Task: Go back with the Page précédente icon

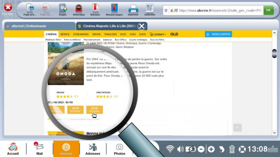Action: pos(30,8)
